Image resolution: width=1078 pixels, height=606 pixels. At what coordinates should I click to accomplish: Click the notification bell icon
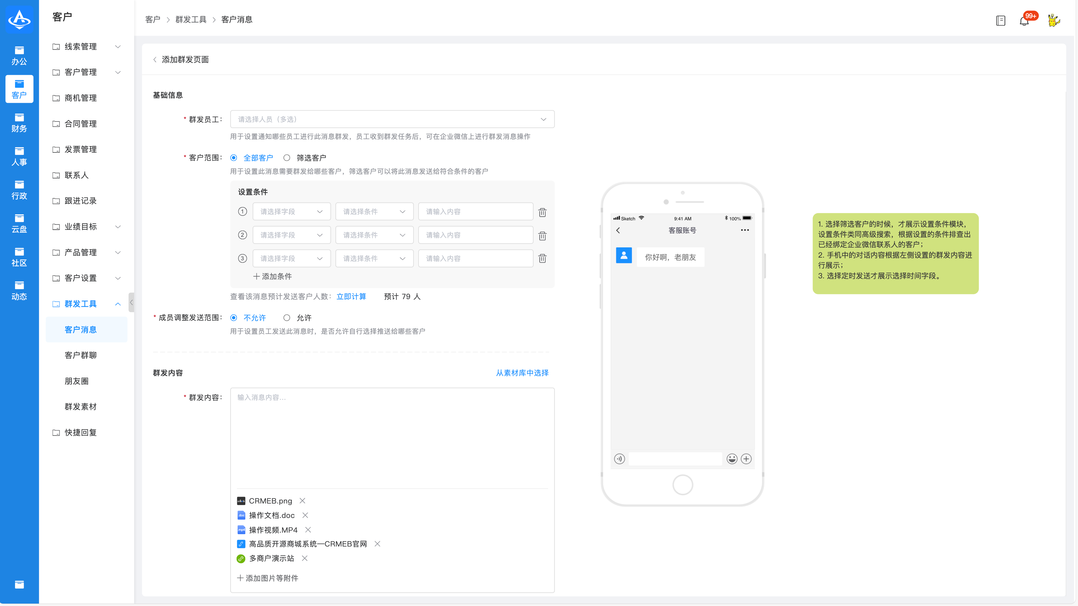(x=1024, y=20)
